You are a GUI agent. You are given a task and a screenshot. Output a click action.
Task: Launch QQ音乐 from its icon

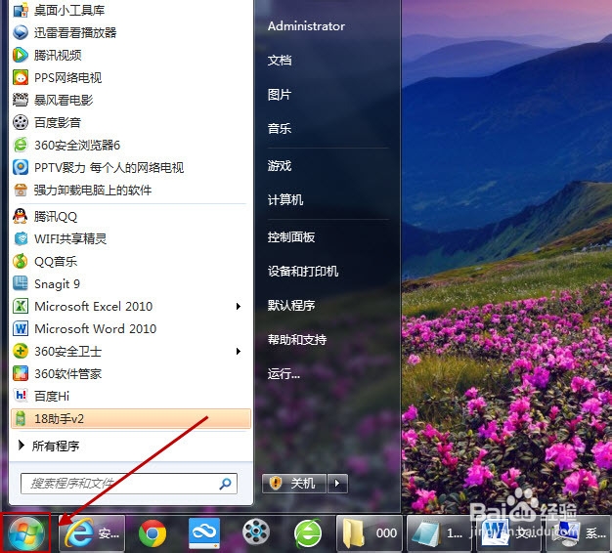21,261
